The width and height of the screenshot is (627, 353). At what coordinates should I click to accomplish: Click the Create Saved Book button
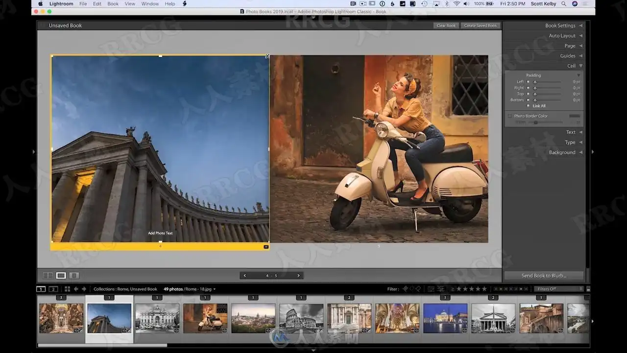click(x=480, y=25)
